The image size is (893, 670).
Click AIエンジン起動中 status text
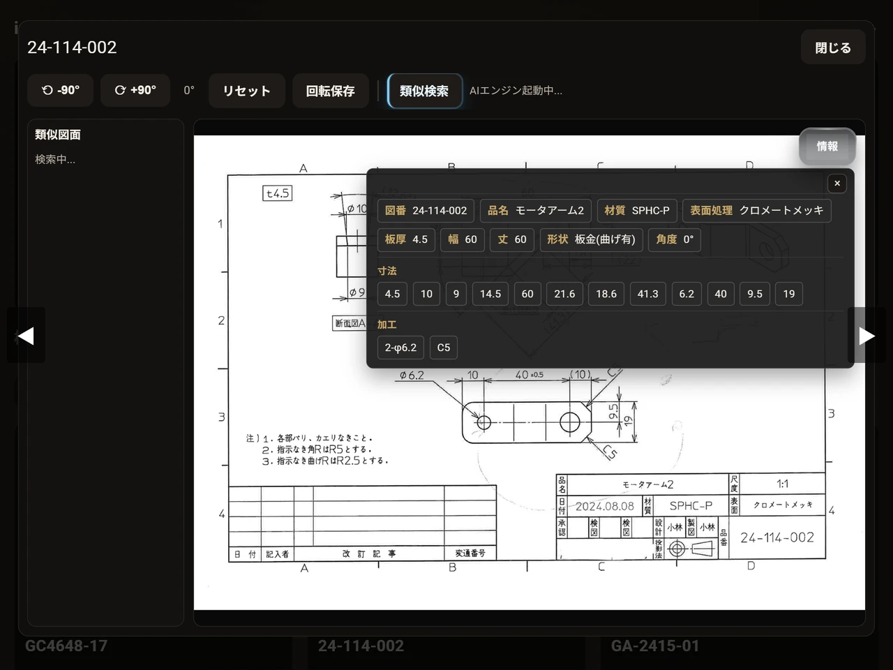pos(516,91)
